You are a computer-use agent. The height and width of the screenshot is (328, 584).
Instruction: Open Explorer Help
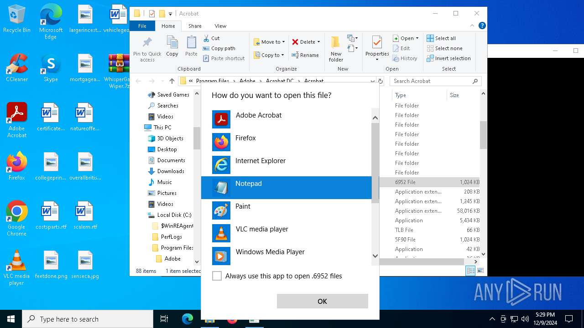tap(482, 26)
